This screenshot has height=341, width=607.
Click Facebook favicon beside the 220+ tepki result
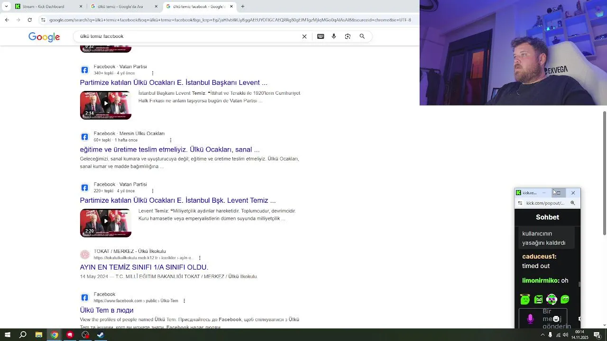click(84, 188)
